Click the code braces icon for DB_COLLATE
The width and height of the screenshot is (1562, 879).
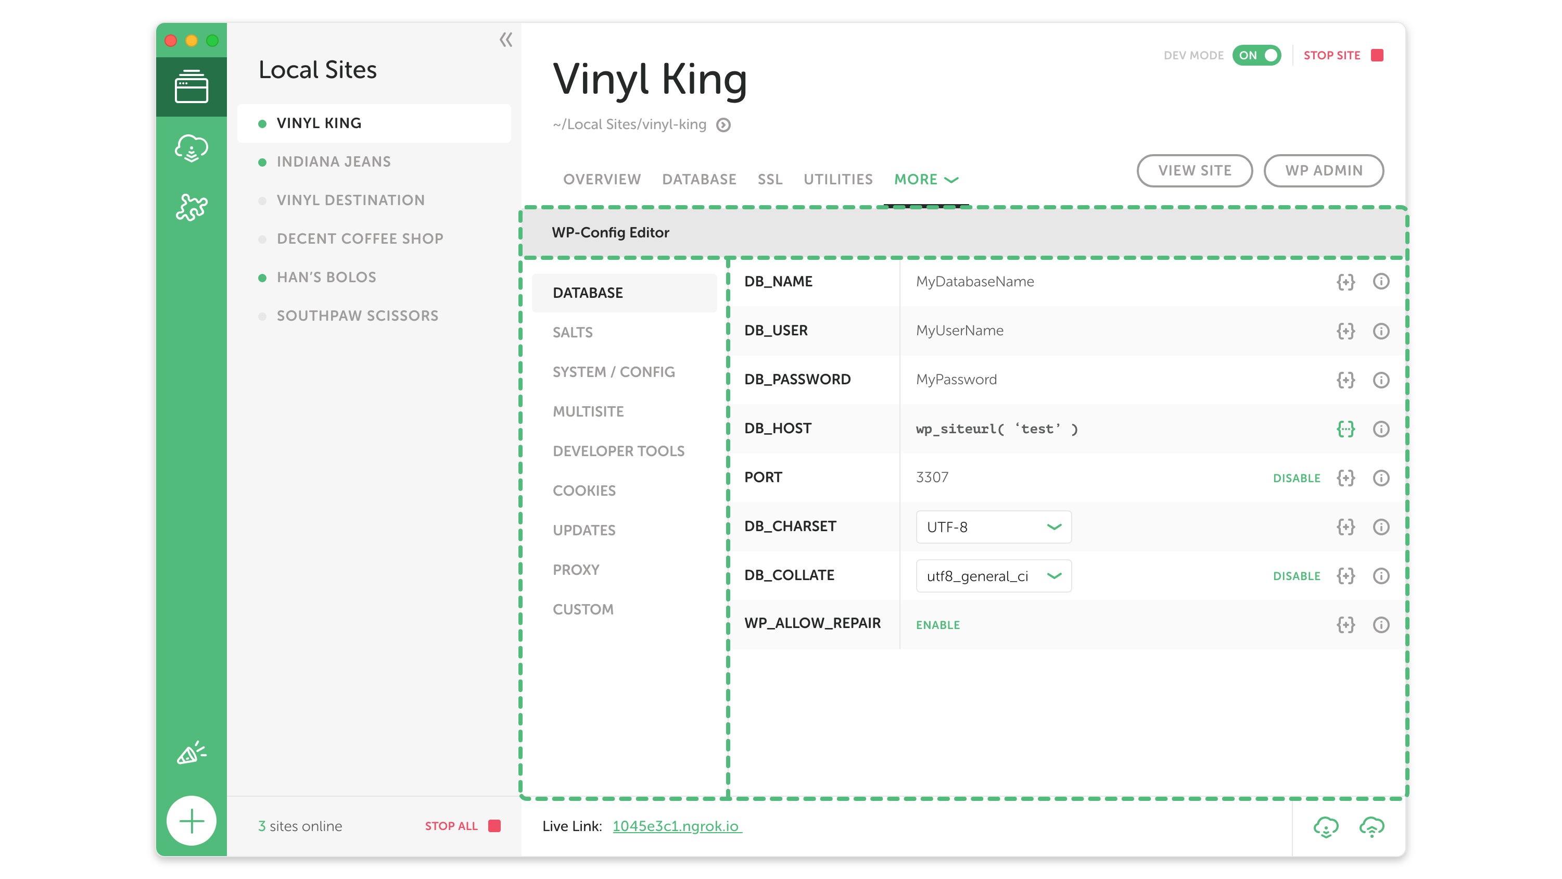tap(1345, 576)
